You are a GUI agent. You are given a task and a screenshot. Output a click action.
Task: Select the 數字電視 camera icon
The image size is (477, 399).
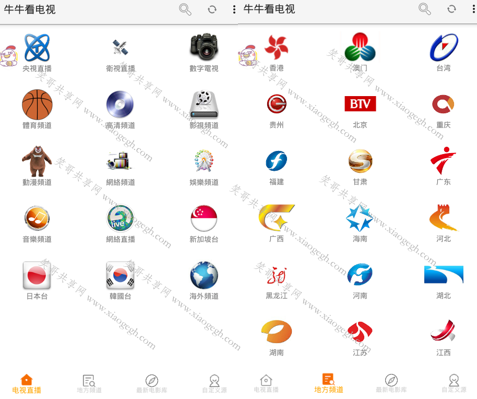click(x=204, y=47)
